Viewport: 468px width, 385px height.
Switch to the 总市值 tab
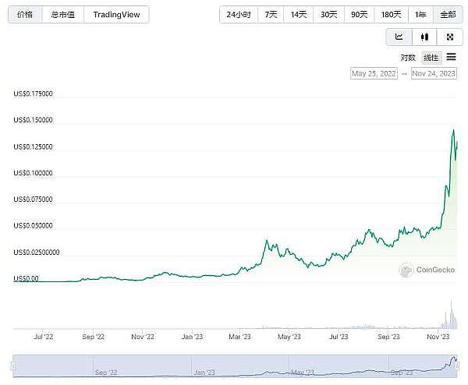(x=63, y=15)
